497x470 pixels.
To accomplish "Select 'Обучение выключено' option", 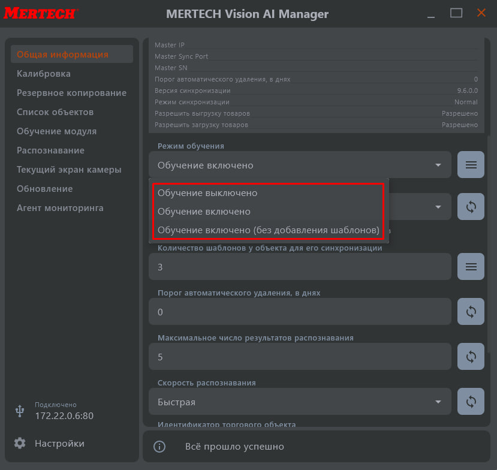I will [x=207, y=193].
